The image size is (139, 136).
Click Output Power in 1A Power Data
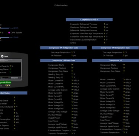[x=54, y=118]
